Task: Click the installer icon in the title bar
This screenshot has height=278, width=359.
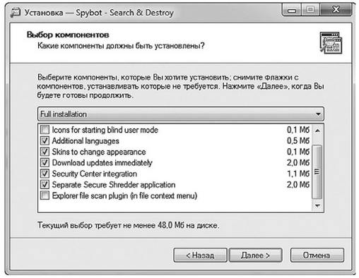Action: 16,13
